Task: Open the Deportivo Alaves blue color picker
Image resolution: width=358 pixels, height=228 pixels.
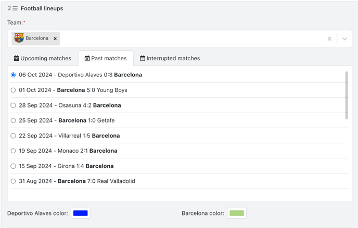Action: point(80,213)
